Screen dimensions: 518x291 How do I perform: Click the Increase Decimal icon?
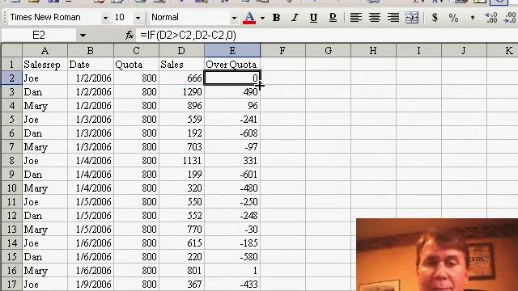(491, 18)
